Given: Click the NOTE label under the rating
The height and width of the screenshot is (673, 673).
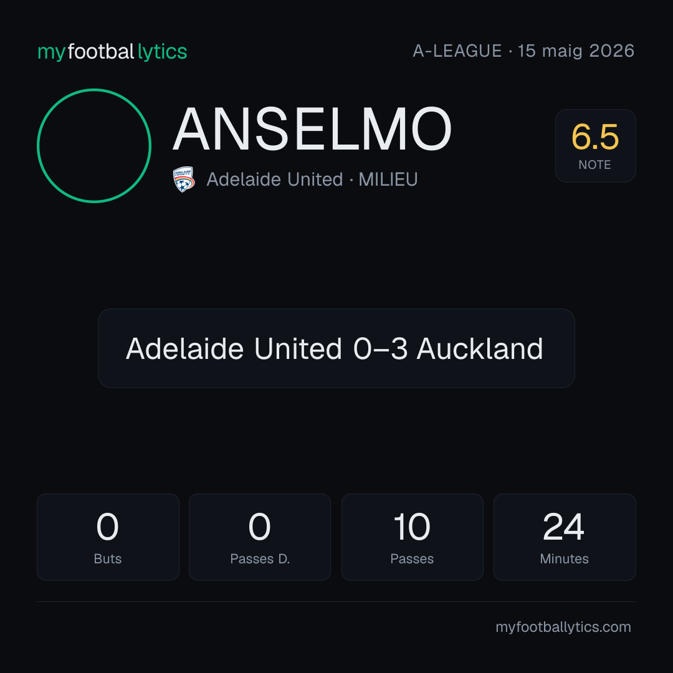Looking at the screenshot, I should [595, 165].
